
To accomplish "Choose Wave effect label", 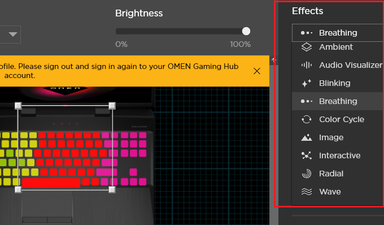I will click(x=330, y=192).
